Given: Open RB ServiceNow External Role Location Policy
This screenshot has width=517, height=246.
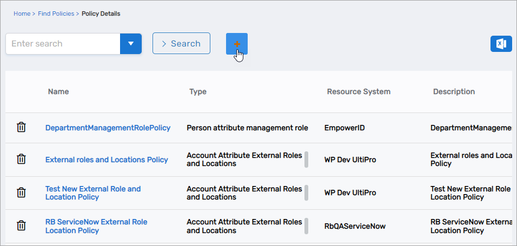Looking at the screenshot, I should 96,226.
